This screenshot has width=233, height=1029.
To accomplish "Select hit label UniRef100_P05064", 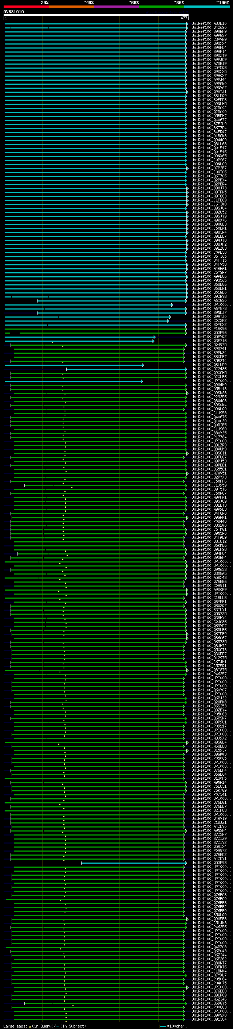I will pos(209,979).
